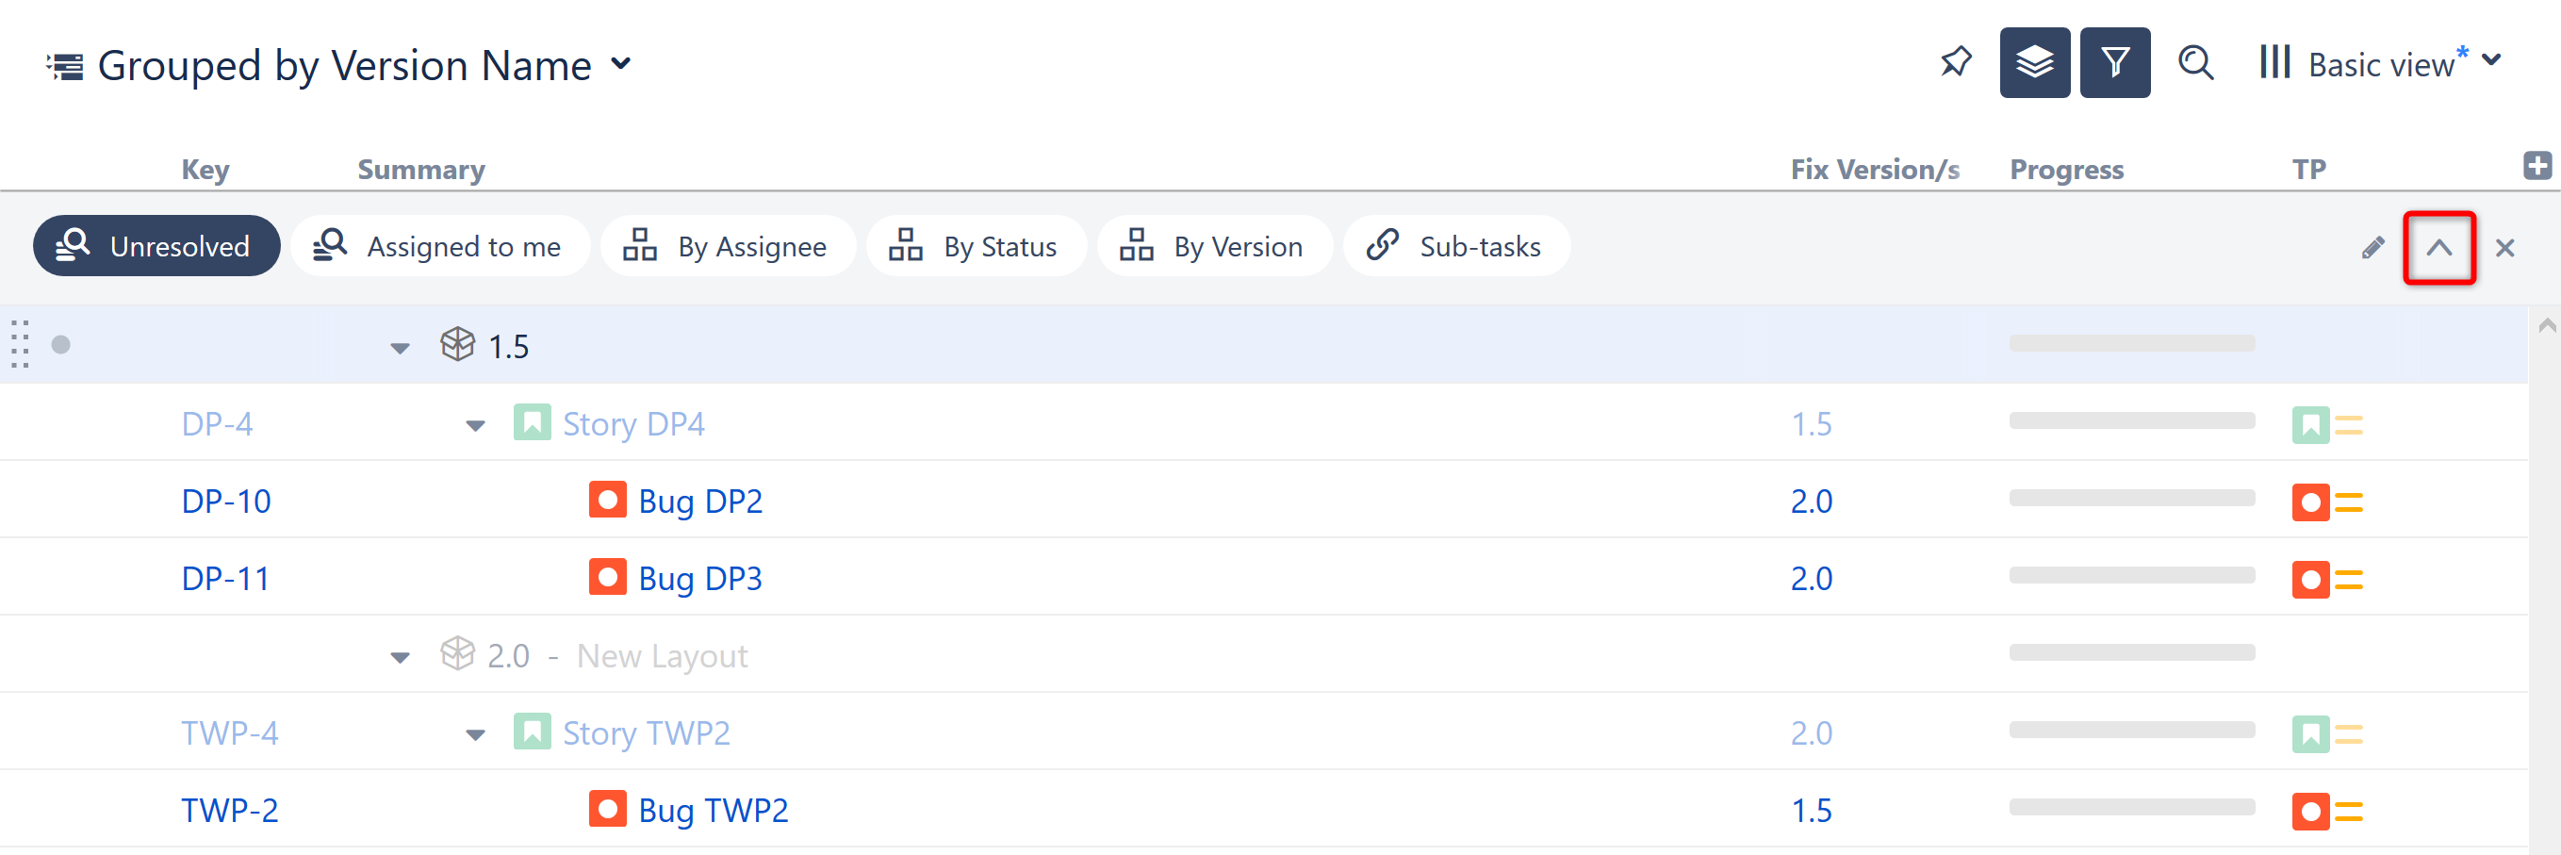Close the quick-filter bar with X
Viewport: 2561px width, 855px height.
[x=2504, y=248]
